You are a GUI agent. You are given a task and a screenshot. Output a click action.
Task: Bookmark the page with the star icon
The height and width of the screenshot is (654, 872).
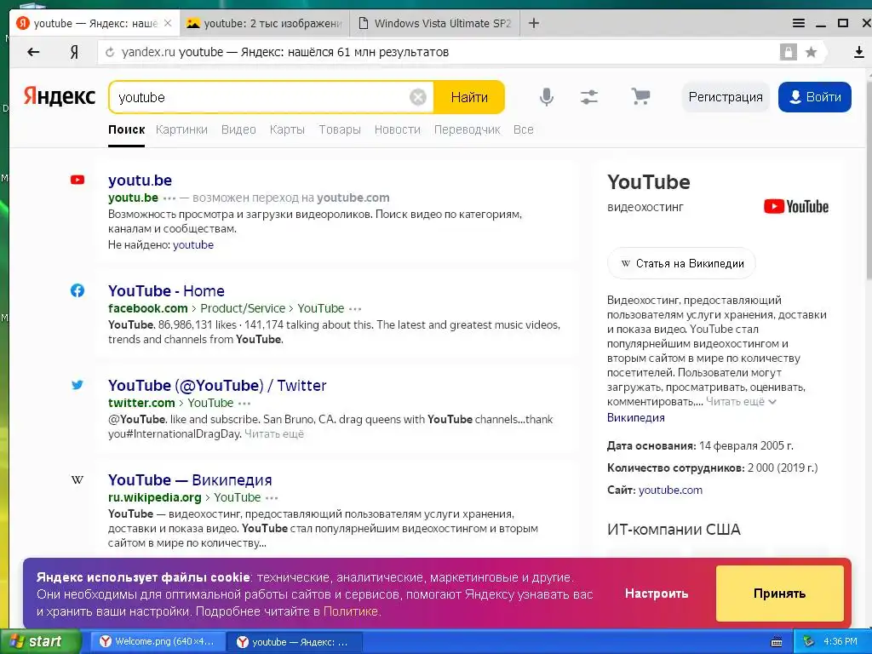(811, 52)
